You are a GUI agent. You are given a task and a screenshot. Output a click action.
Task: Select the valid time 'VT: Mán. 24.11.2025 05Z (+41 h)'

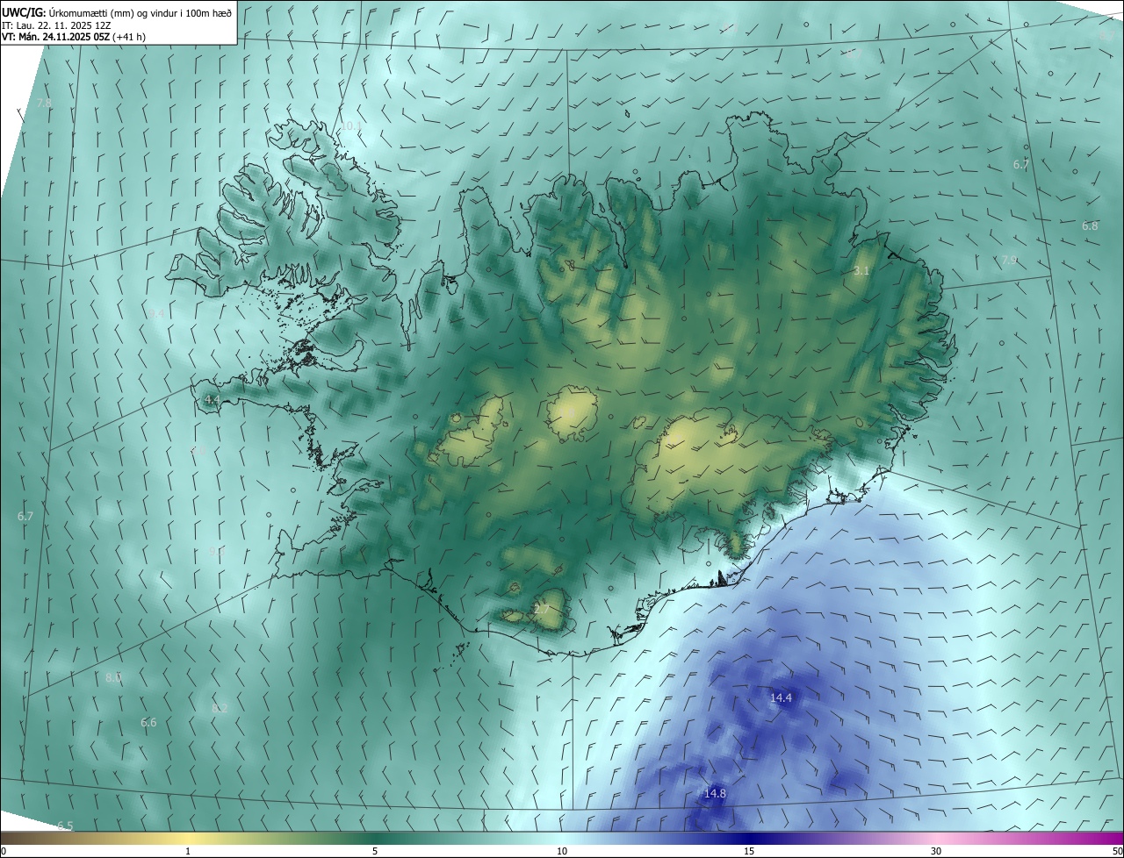[x=74, y=37]
